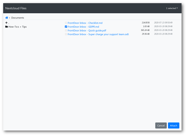Click the Documents breadcrumb item

[18, 18]
